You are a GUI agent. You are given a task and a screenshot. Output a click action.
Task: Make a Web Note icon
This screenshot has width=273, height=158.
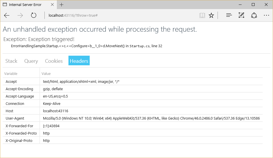[x=241, y=16]
